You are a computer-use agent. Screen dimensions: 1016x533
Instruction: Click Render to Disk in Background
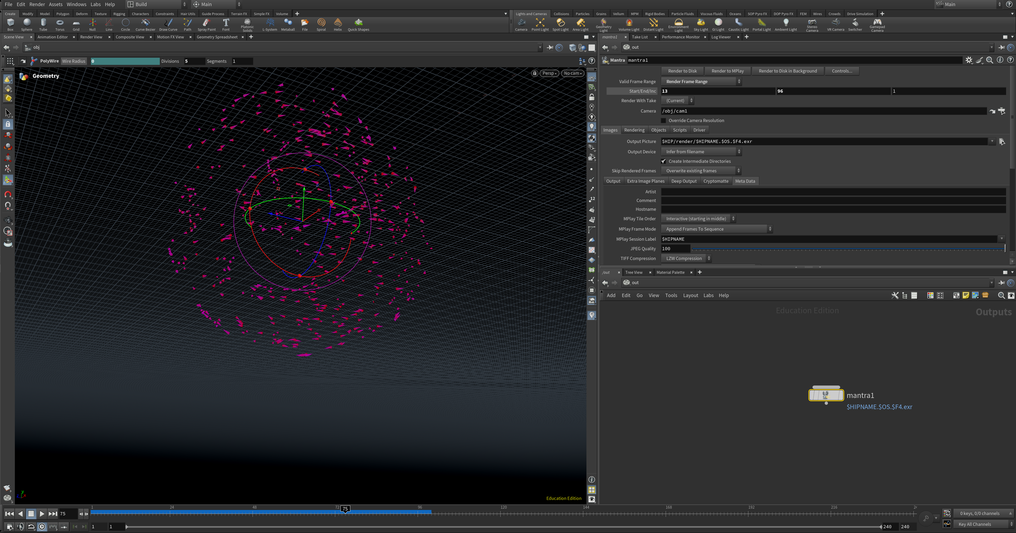tap(788, 71)
